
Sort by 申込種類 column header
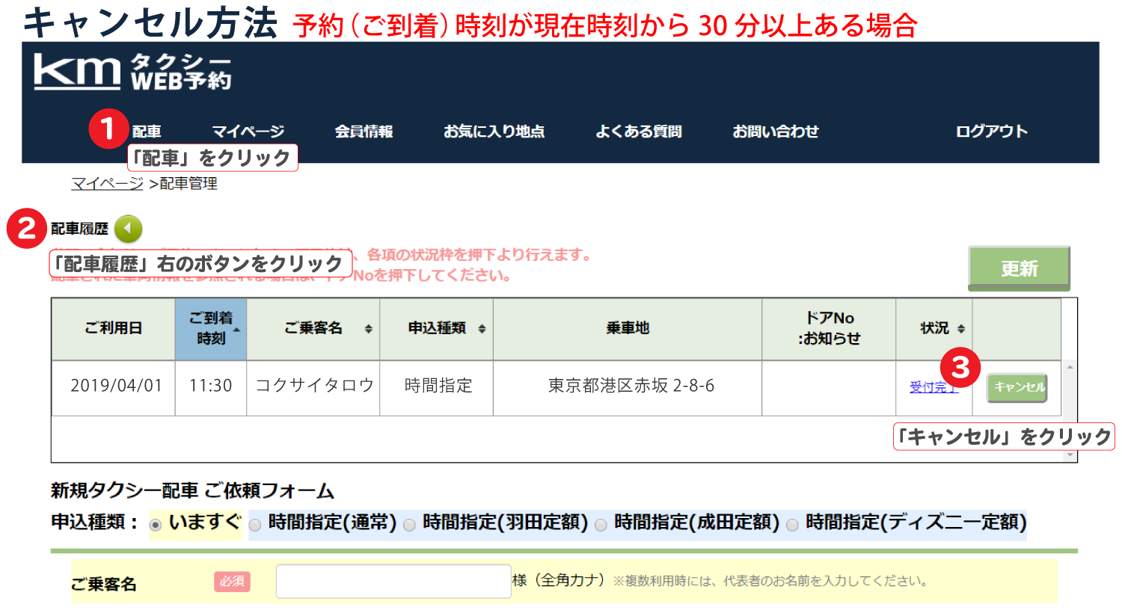(x=437, y=329)
